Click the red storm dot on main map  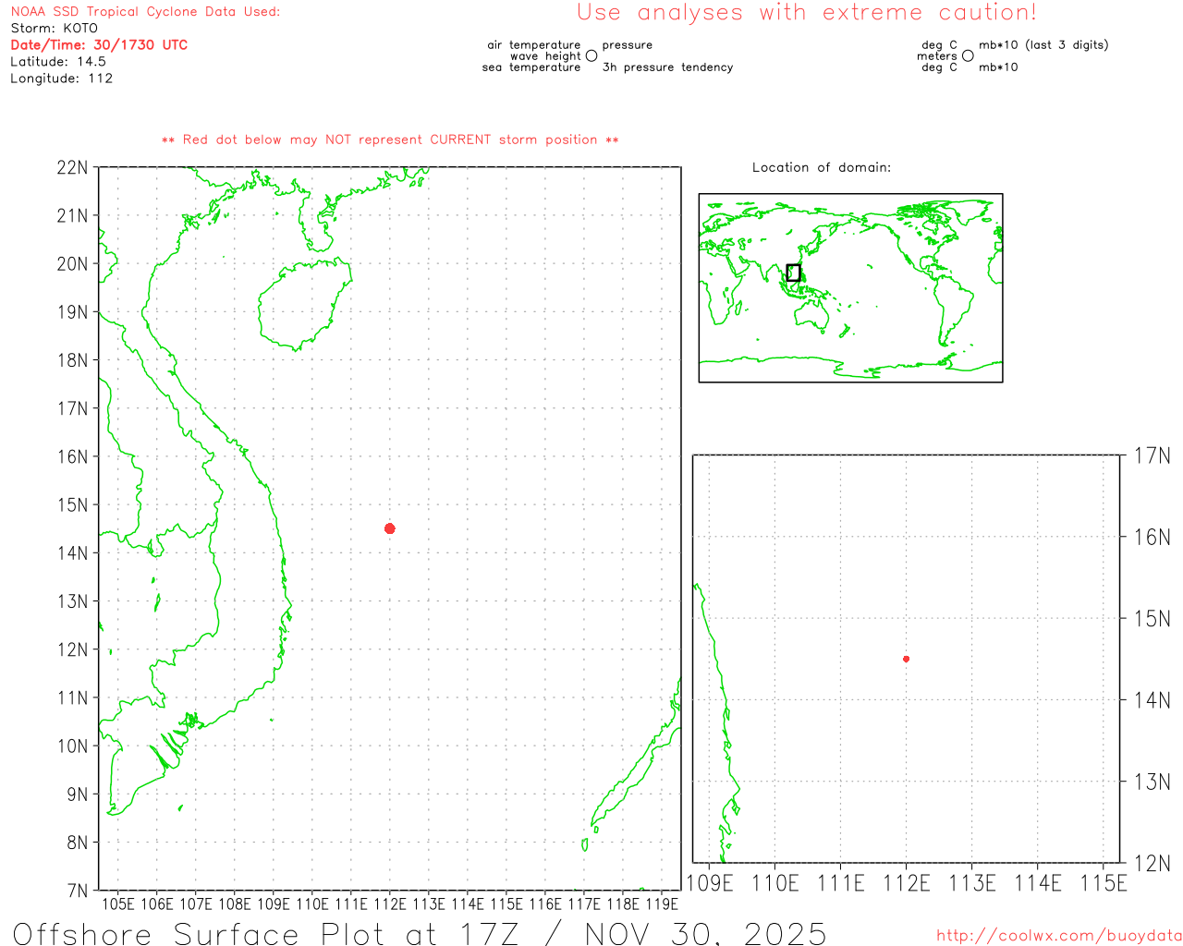390,528
